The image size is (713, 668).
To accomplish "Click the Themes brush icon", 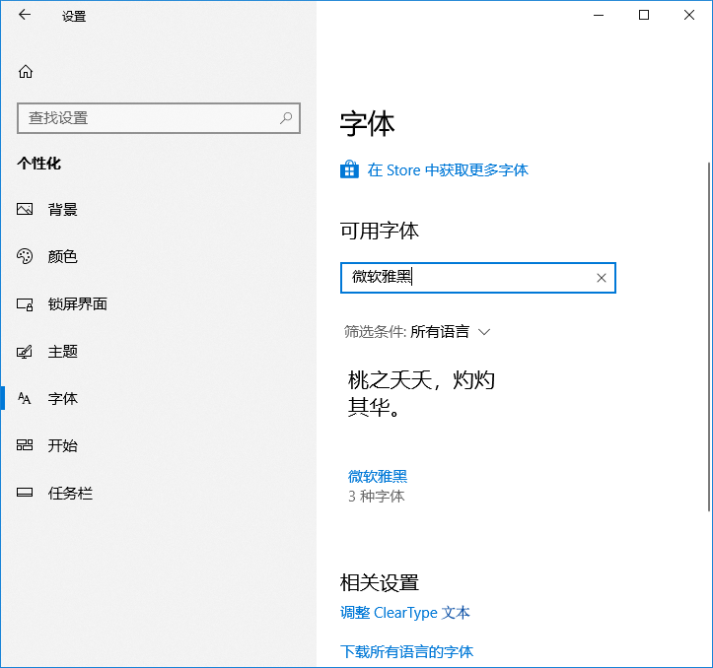I will tap(26, 351).
